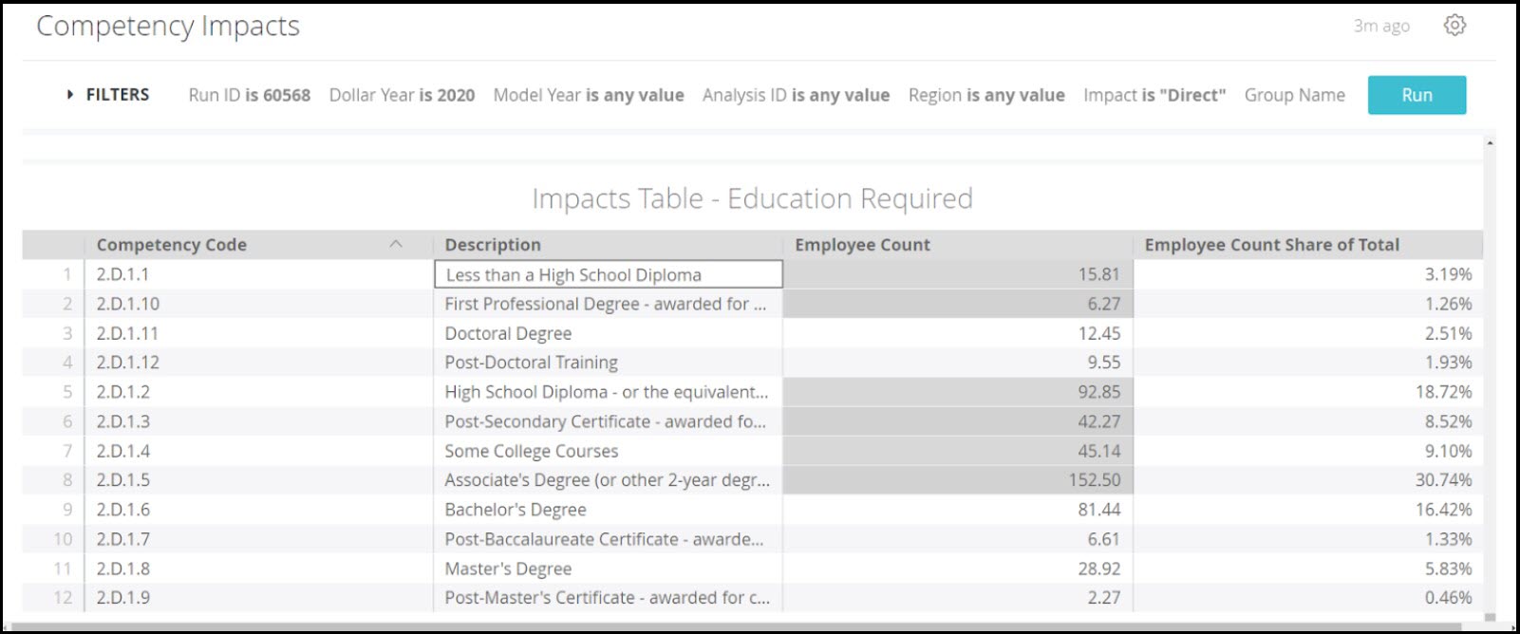Select the Associate's Degree row
Screen dimensions: 1520x634
[608, 480]
